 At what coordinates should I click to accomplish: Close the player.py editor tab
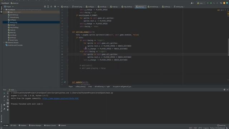click(145, 7)
